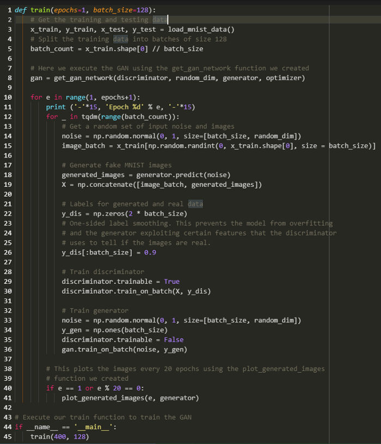Click the comment '# Train discriminator' on line 28
This screenshot has height=444, width=381.
103,272
